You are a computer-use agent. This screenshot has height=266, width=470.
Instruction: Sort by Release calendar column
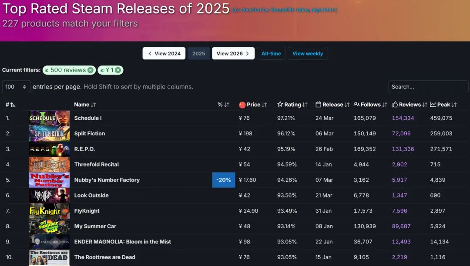332,105
